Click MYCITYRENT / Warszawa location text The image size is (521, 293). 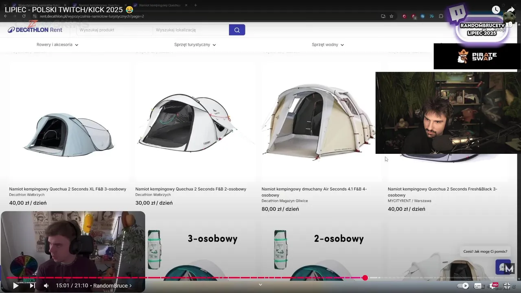coord(409,201)
